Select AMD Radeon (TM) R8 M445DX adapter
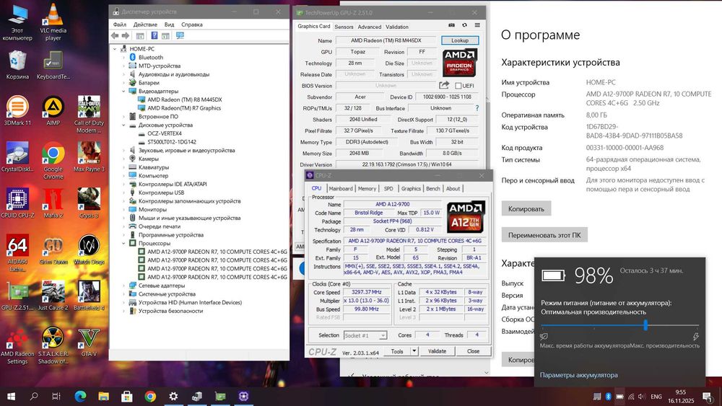This screenshot has width=722, height=406. tap(185, 100)
